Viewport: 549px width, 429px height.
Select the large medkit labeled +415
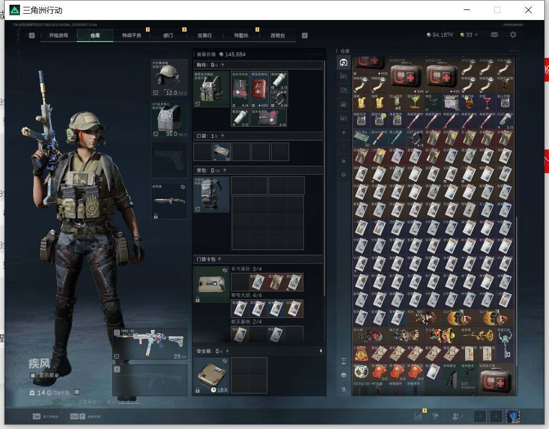(x=442, y=76)
